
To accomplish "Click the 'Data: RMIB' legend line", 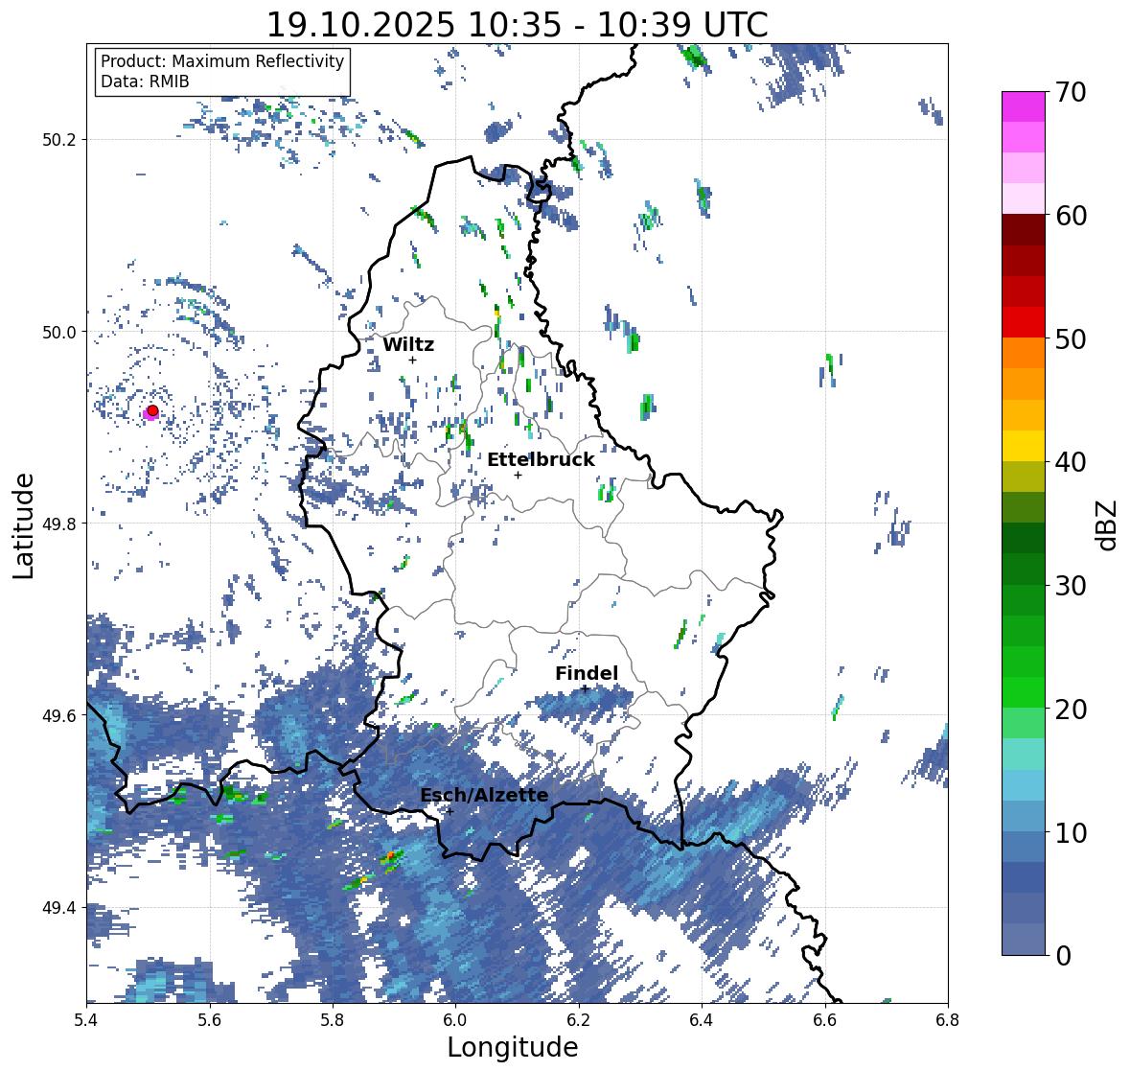I will (x=145, y=81).
